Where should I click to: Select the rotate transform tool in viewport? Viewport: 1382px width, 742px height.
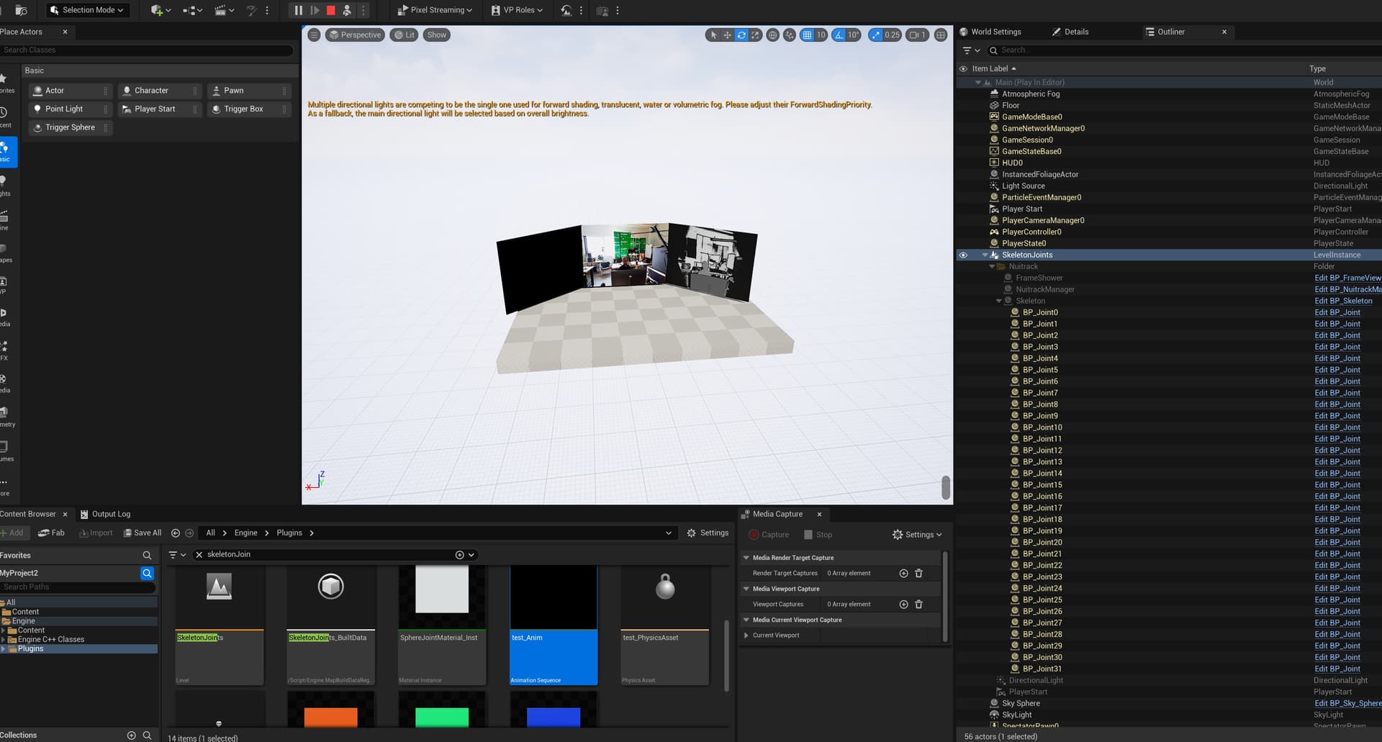click(x=741, y=35)
